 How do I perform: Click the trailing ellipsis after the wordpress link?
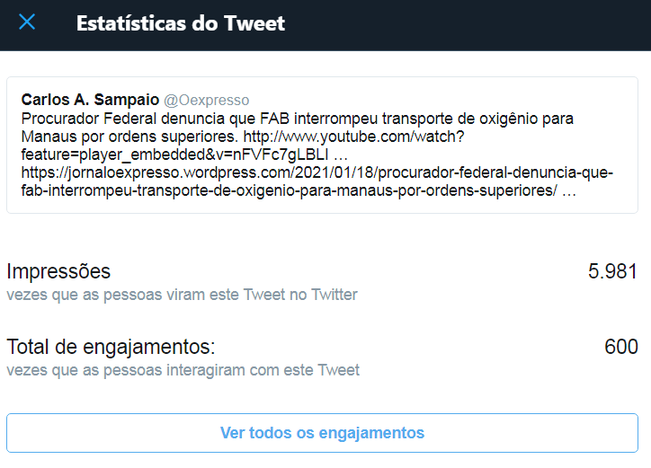click(x=568, y=191)
